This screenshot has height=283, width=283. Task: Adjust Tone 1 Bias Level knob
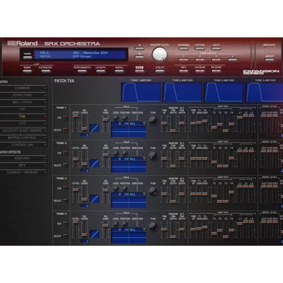point(116,118)
